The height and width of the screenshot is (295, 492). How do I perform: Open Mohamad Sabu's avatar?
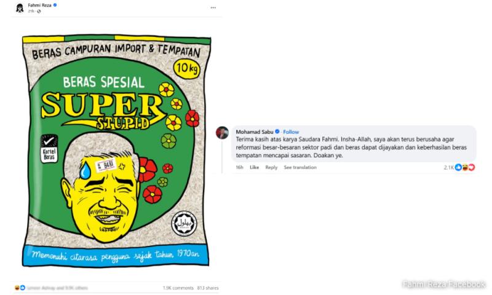click(222, 132)
